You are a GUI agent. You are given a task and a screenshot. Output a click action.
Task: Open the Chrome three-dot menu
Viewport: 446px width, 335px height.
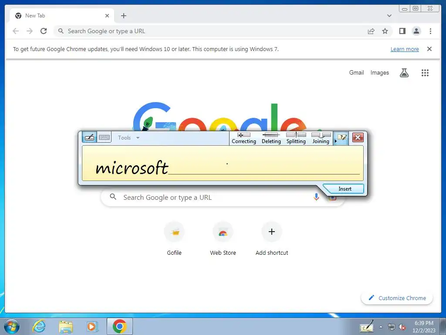(x=430, y=31)
